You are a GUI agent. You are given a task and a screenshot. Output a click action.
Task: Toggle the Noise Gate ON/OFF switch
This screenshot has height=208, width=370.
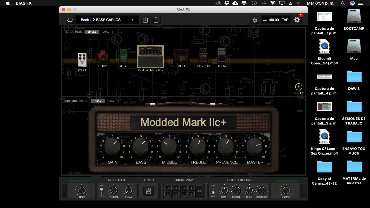click(x=101, y=191)
